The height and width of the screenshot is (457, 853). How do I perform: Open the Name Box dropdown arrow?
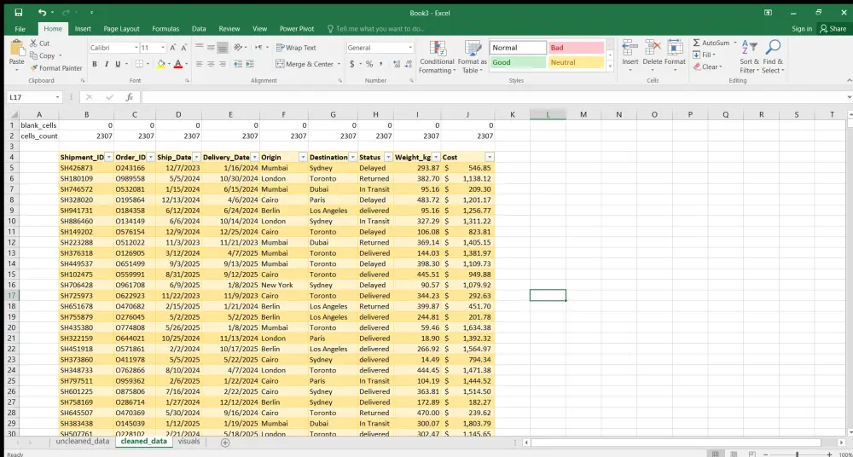(57, 97)
